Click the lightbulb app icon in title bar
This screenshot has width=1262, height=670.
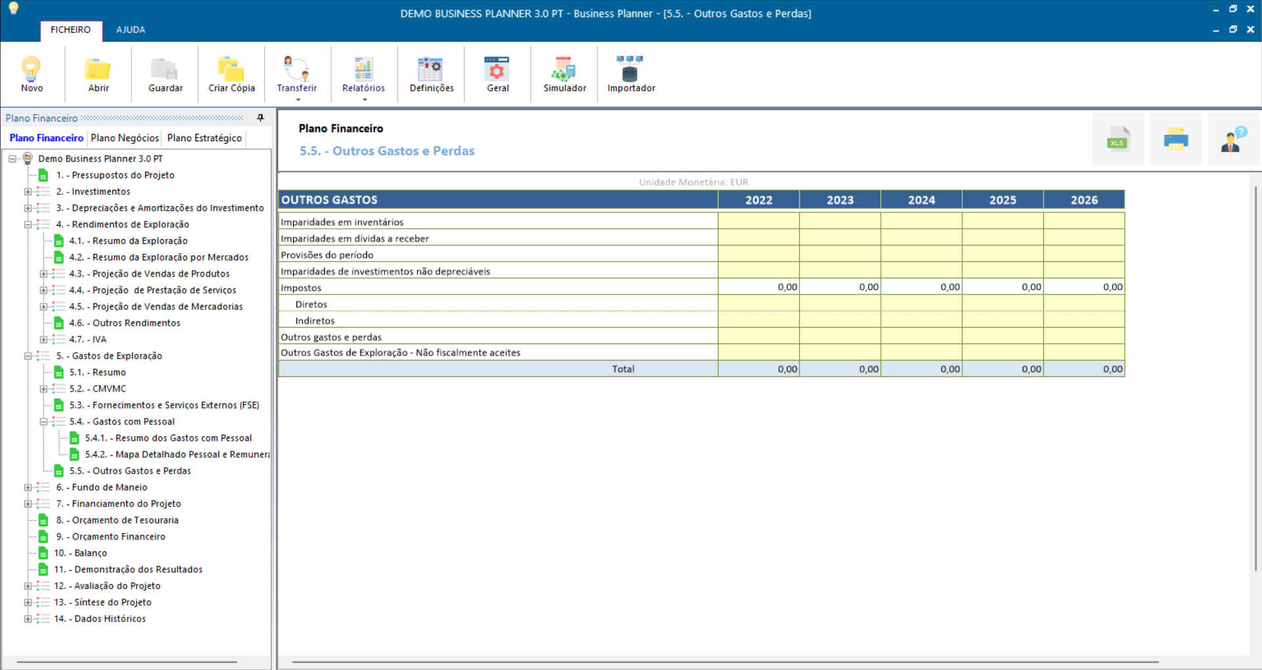point(14,8)
